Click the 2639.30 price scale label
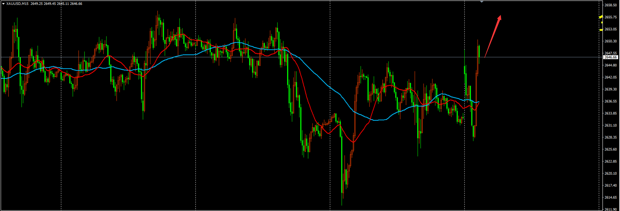The image size is (620, 211). pos(610,89)
